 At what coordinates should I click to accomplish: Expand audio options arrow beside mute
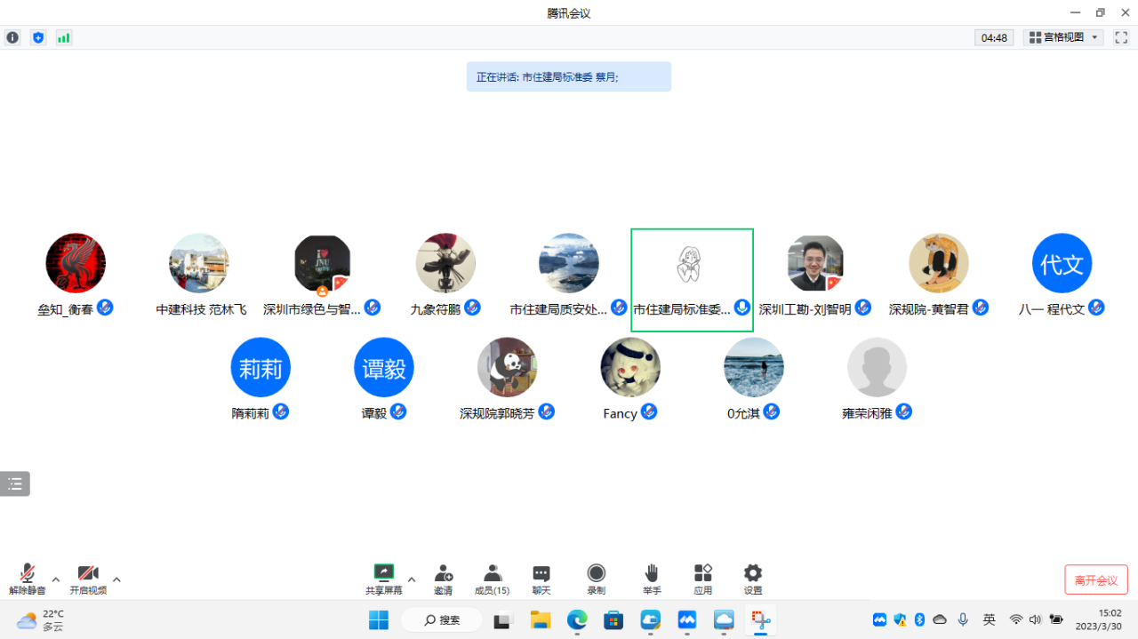(x=56, y=579)
